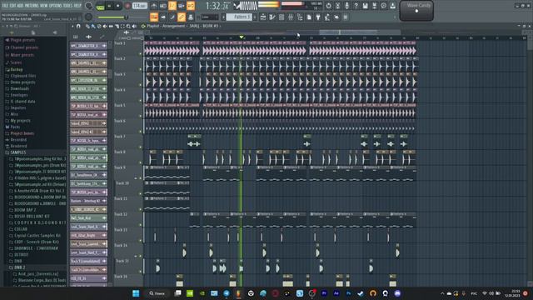The height and width of the screenshot is (300, 533).
Task: Open the Playlist options menu icon
Action: click(72, 26)
